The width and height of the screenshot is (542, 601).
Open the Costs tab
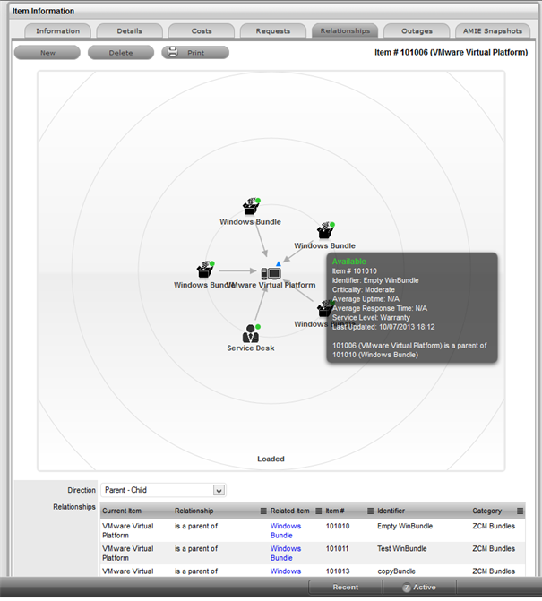pyautogui.click(x=202, y=31)
